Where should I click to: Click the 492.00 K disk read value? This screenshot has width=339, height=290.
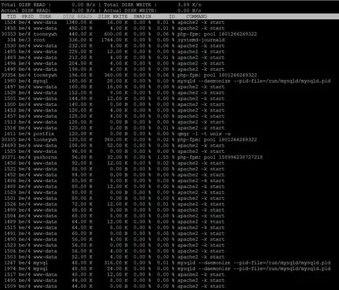click(80, 28)
